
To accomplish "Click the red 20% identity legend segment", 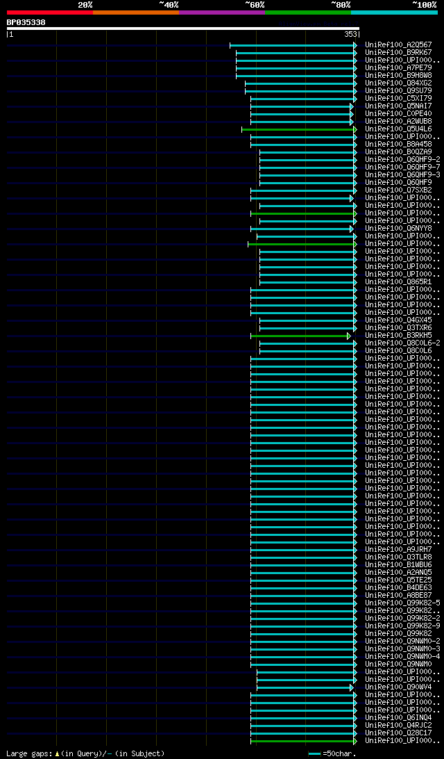I will (x=50, y=12).
